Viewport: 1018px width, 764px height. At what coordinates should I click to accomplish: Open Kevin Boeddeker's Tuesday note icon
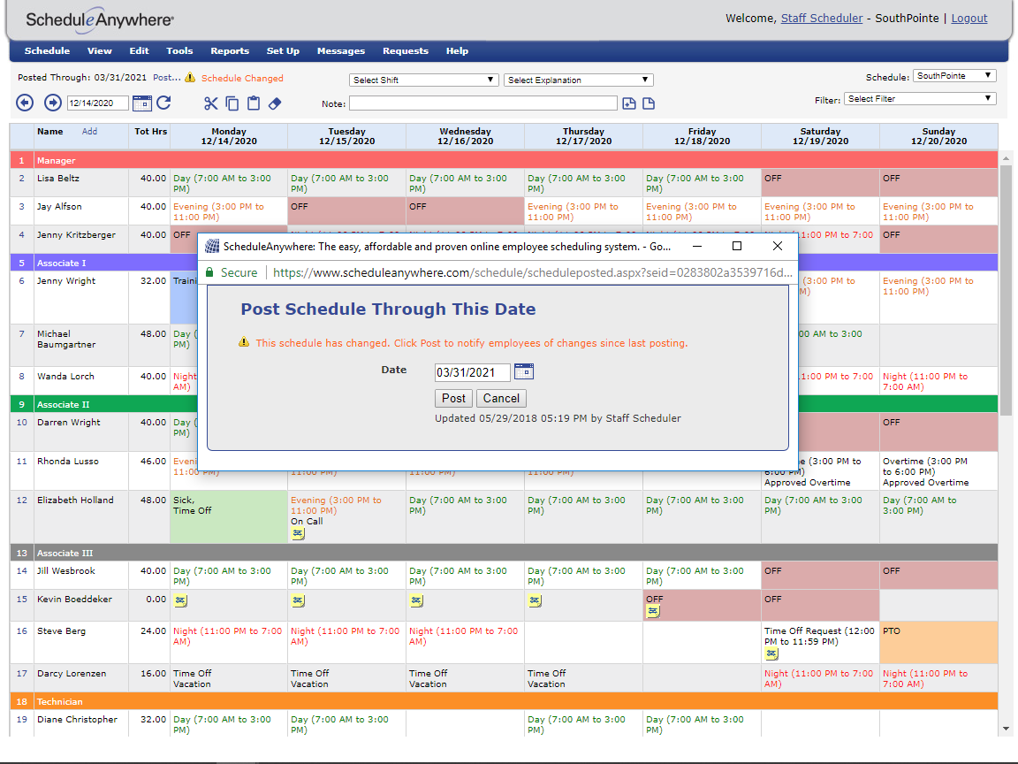298,600
